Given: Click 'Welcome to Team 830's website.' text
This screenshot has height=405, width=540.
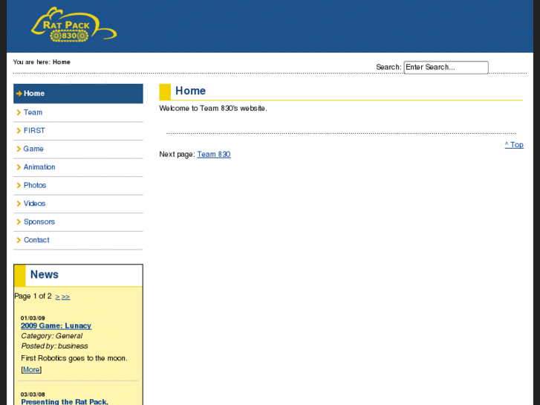Looking at the screenshot, I should coord(213,108).
